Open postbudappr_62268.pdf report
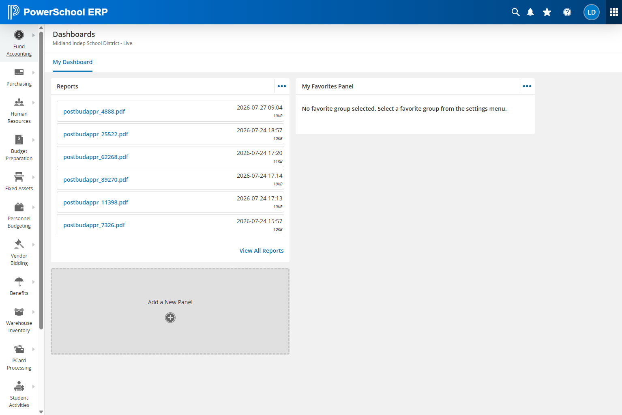 tap(96, 157)
